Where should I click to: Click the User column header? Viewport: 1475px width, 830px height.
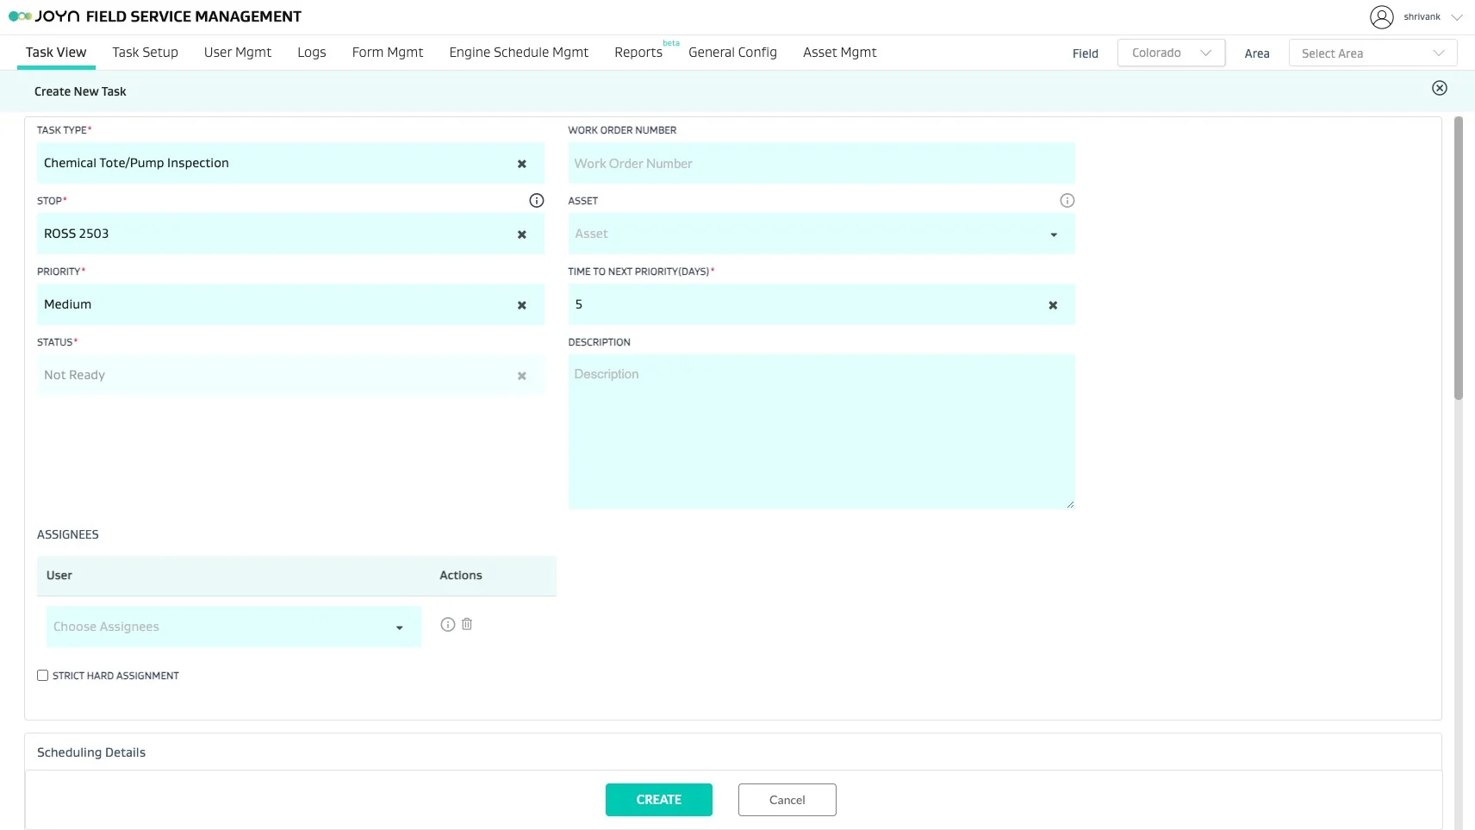(59, 576)
